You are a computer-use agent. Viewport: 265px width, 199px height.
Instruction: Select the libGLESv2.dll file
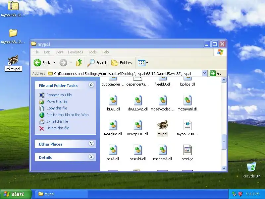pyautogui.click(x=137, y=100)
